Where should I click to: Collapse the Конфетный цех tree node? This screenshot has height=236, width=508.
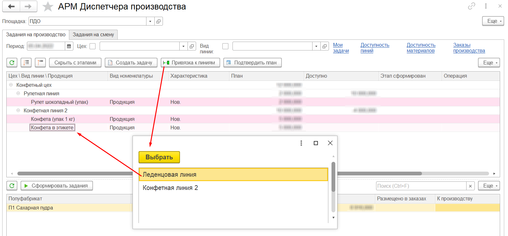tap(11, 85)
